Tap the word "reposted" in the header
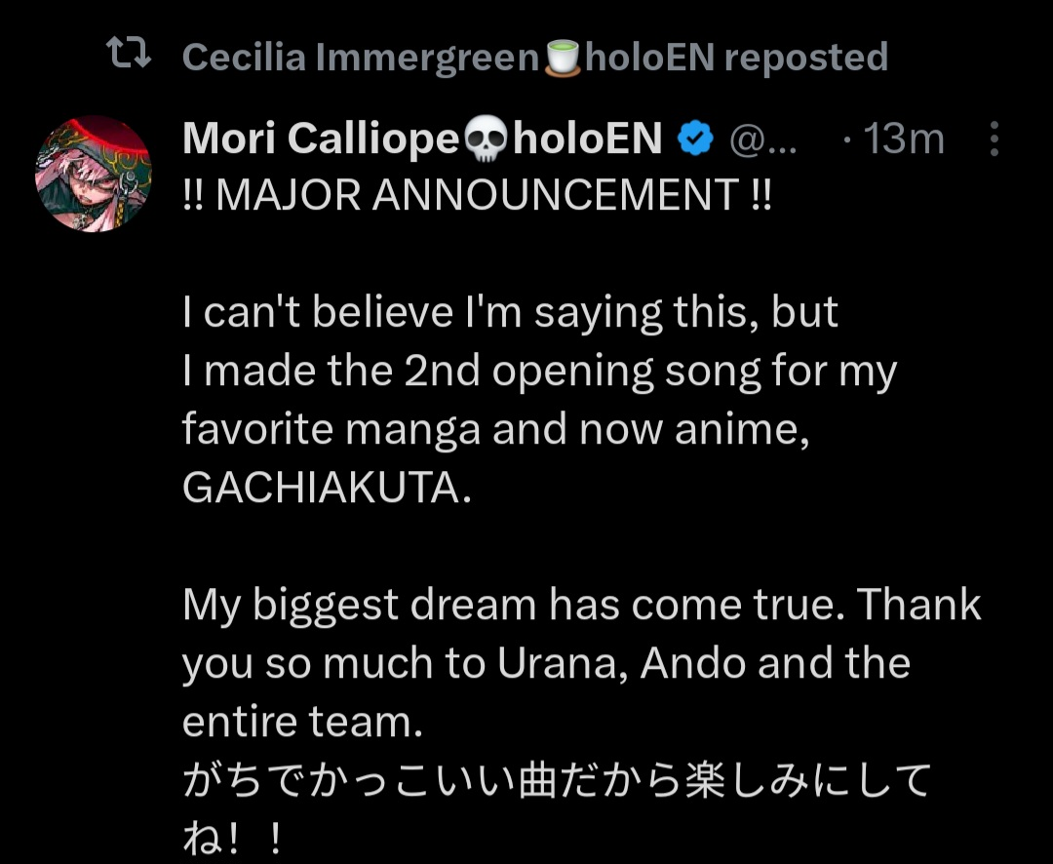The width and height of the screenshot is (1053, 864). tap(806, 58)
